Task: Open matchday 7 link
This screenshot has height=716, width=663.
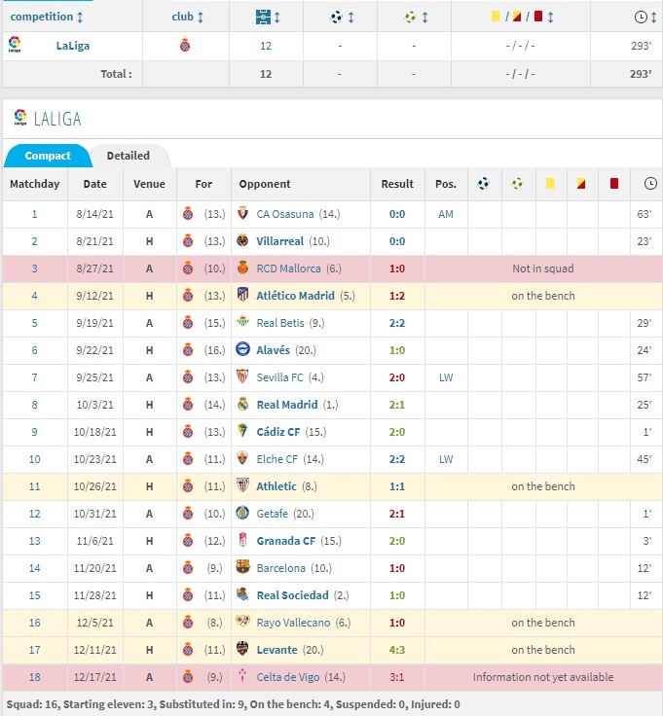Action: tap(35, 377)
